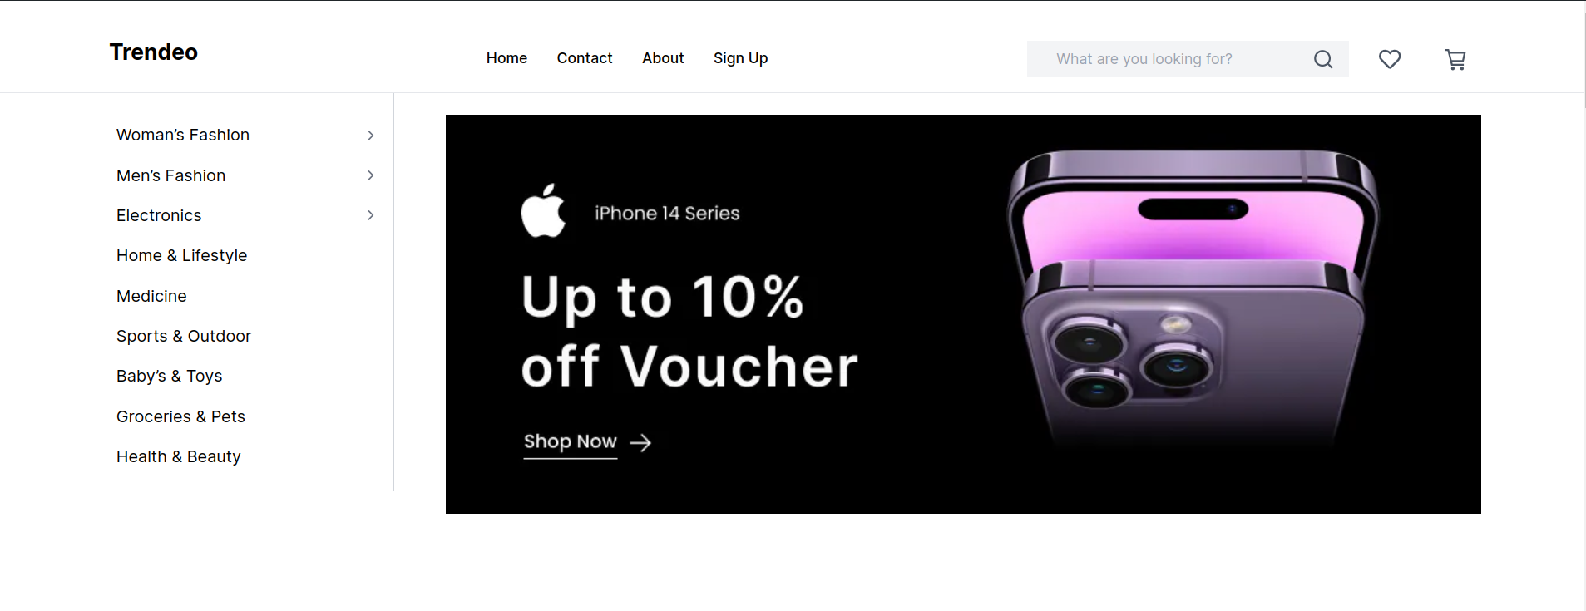Browse Sports & Outdoor category
The height and width of the screenshot is (611, 1586).
pyautogui.click(x=184, y=336)
